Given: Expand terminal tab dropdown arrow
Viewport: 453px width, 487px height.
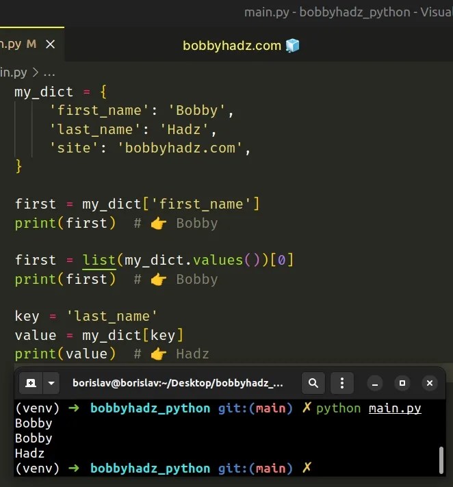Looking at the screenshot, I should (x=51, y=383).
